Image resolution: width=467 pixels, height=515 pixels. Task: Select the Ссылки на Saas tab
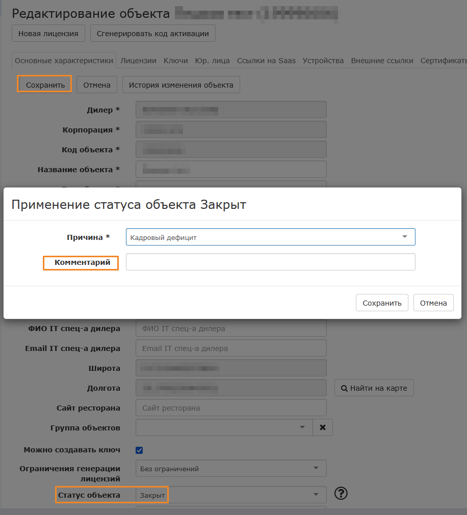coord(266,61)
